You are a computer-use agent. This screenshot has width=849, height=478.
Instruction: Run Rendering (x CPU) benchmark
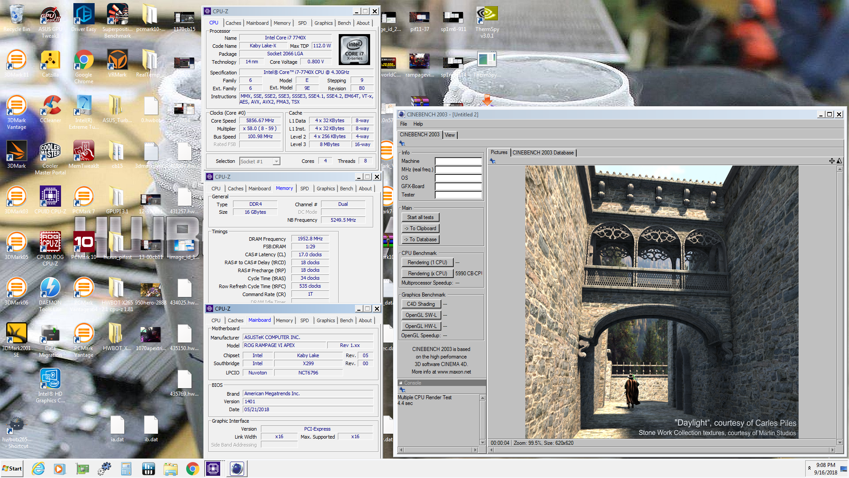pyautogui.click(x=427, y=274)
